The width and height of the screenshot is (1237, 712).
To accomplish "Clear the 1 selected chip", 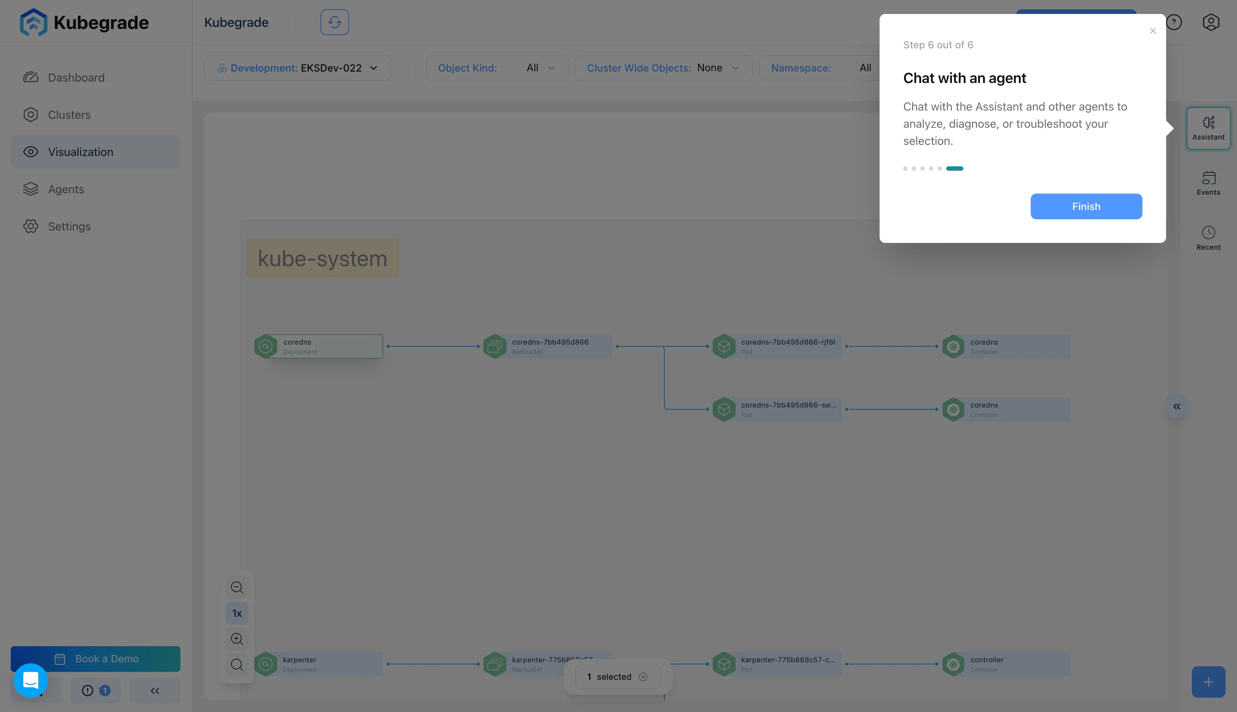I will coord(643,677).
